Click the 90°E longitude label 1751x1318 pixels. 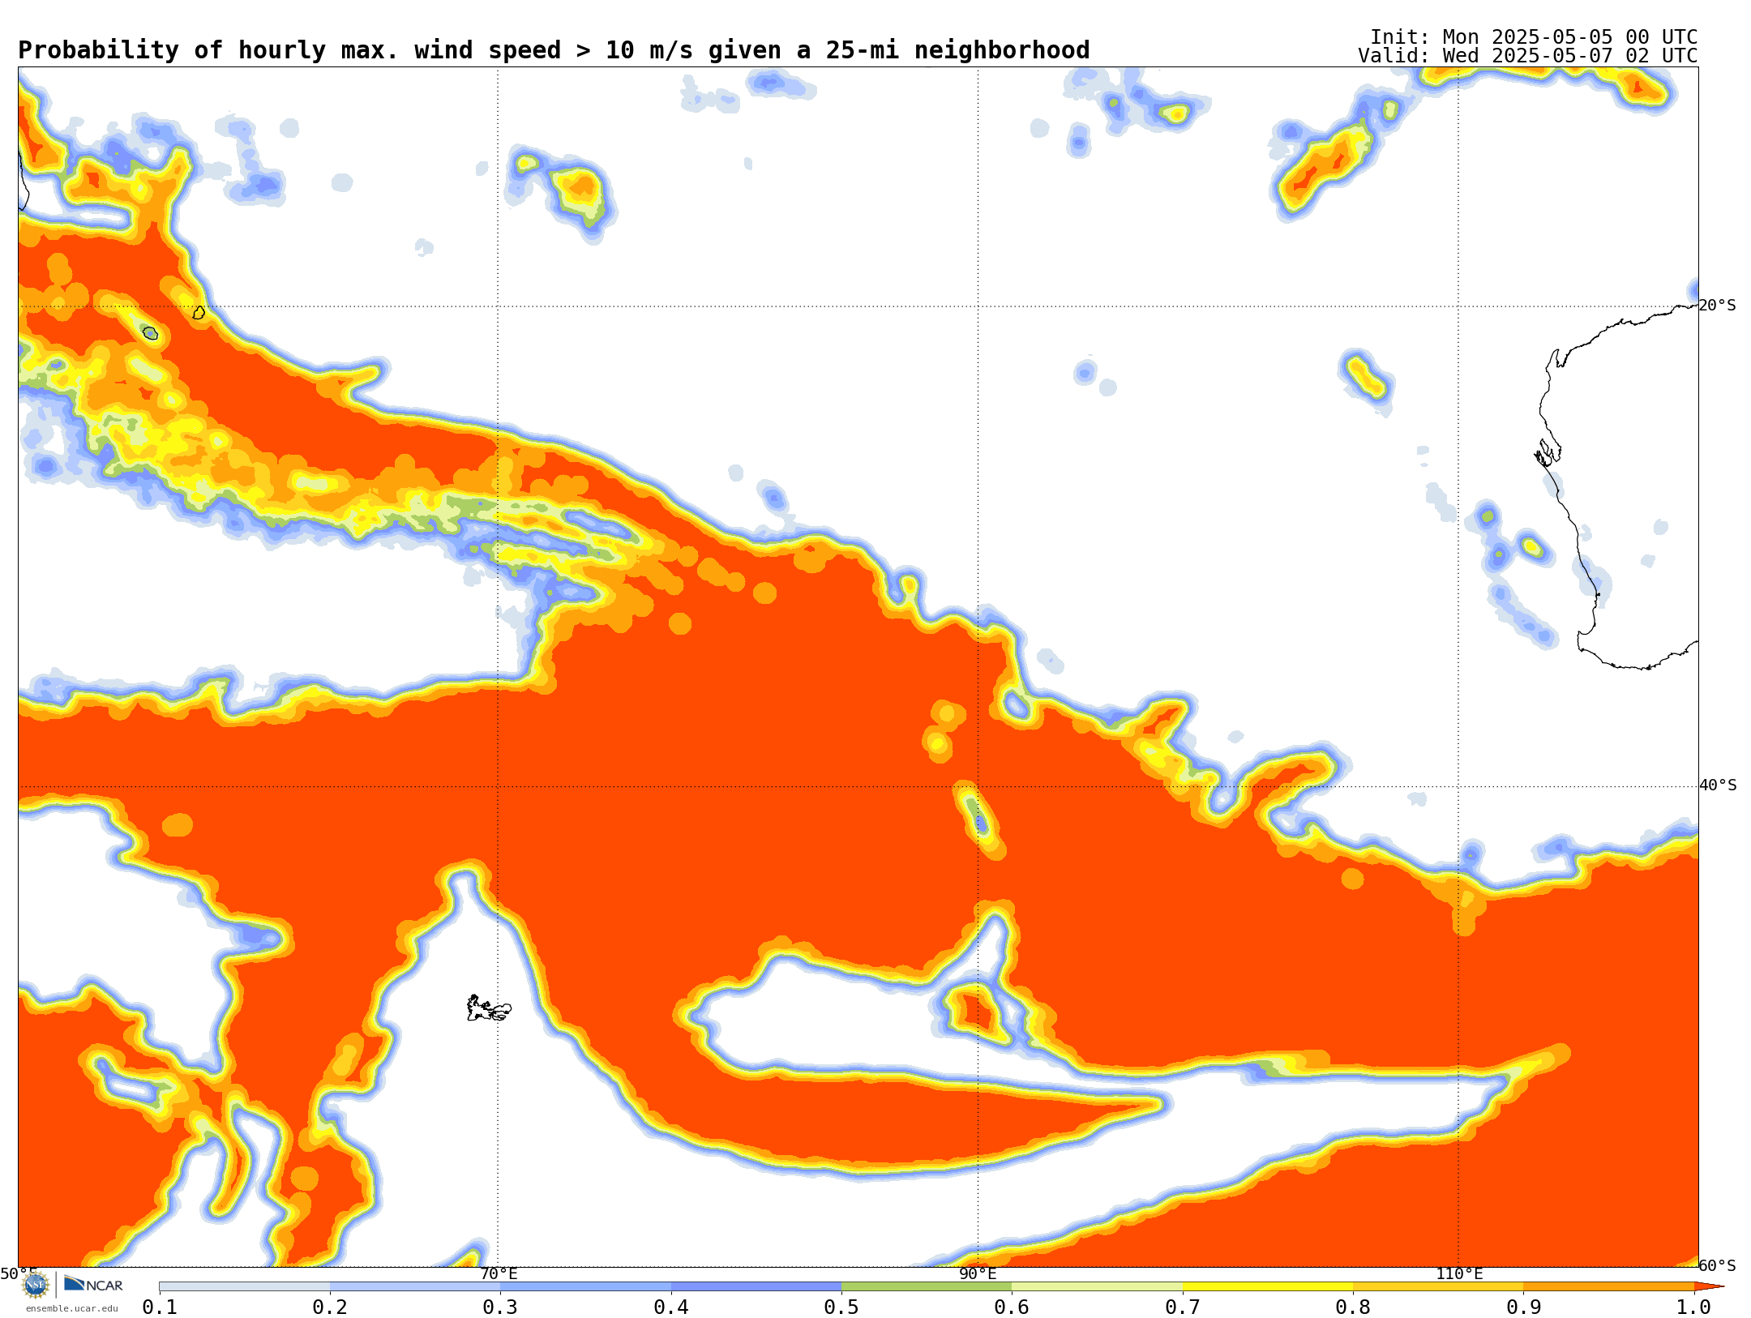pyautogui.click(x=978, y=1273)
